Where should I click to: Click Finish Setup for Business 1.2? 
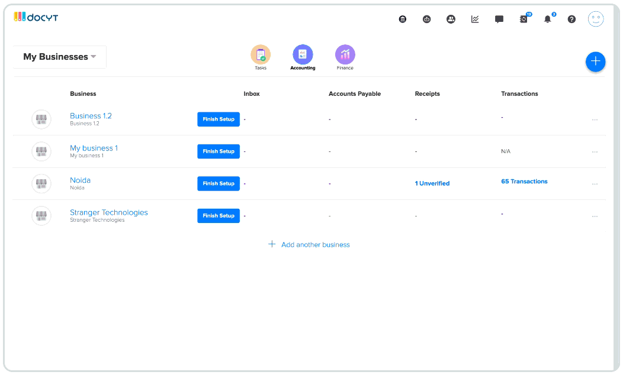click(x=219, y=119)
